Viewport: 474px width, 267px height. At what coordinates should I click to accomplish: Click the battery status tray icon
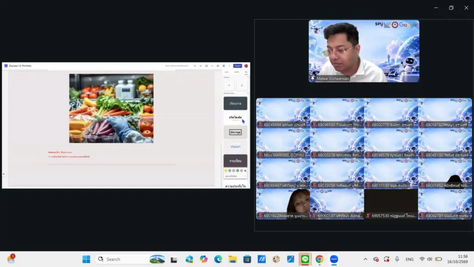tap(438, 259)
